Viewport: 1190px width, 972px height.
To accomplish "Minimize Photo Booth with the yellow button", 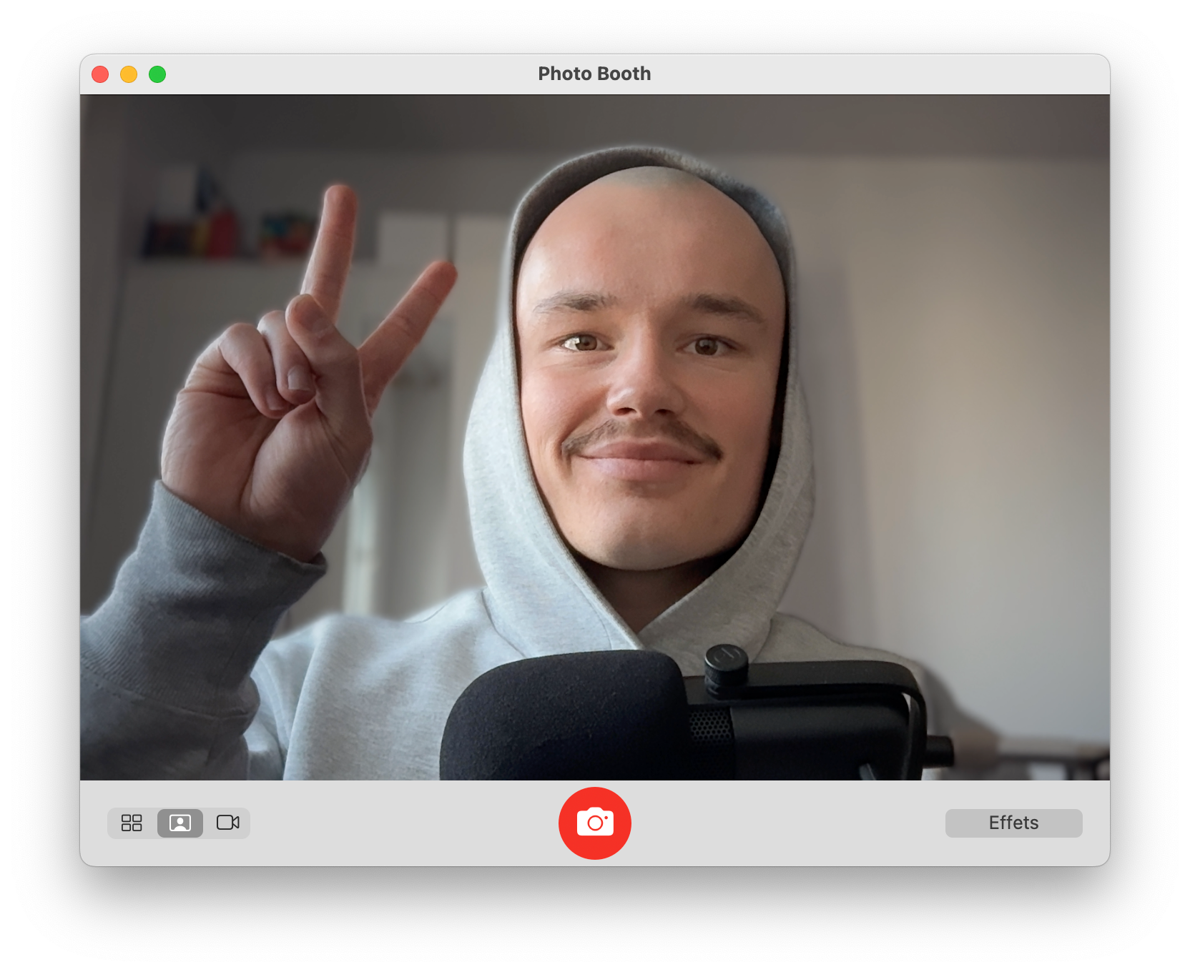I will click(x=129, y=74).
